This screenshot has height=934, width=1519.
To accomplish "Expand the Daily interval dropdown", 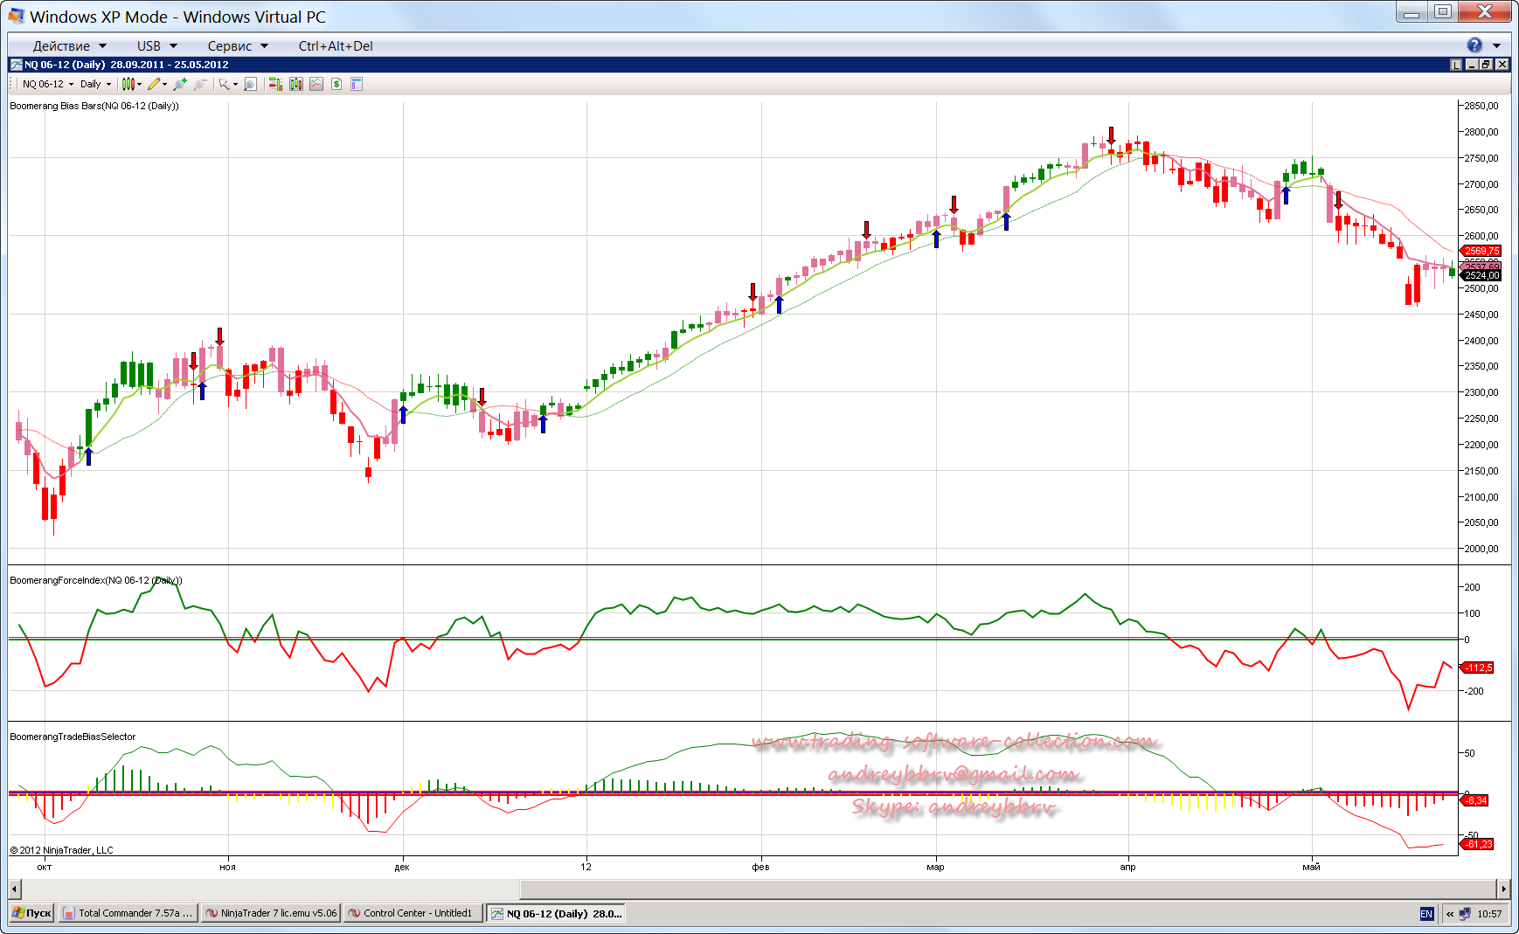I will [95, 84].
